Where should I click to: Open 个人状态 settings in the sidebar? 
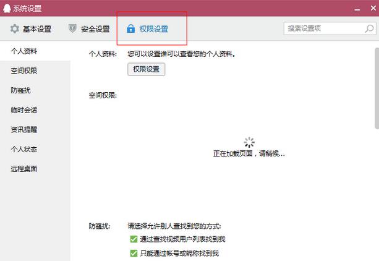(24, 149)
